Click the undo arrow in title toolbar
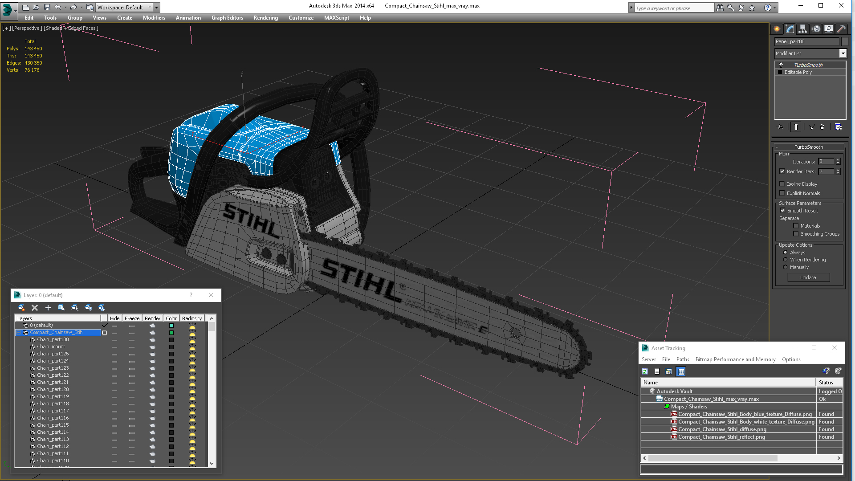This screenshot has width=855, height=481. pos(58,7)
